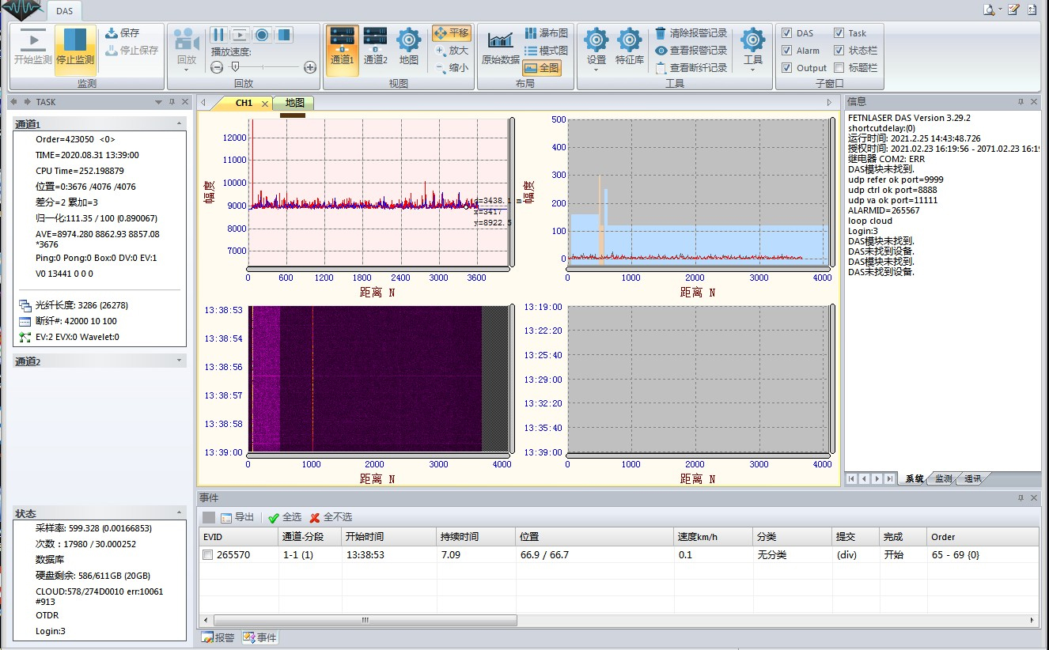Click the 导出 export button
This screenshot has height=650, width=1049.
[x=237, y=517]
